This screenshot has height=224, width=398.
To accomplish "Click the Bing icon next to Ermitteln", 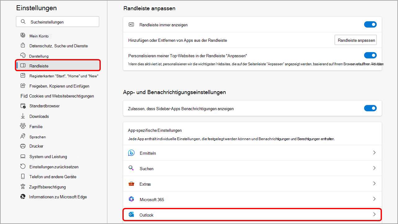I will click(131, 153).
